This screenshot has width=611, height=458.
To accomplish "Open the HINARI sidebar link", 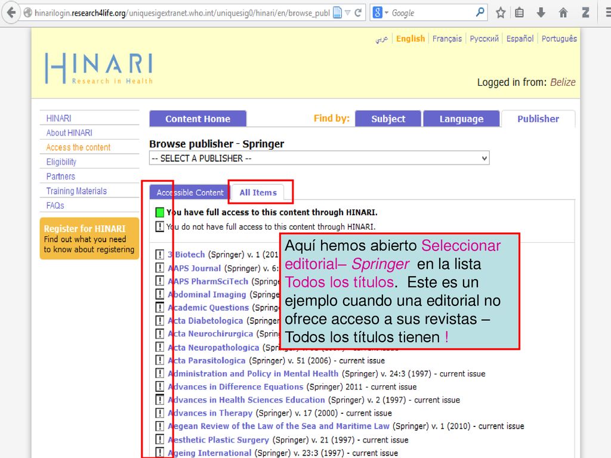I will [59, 118].
